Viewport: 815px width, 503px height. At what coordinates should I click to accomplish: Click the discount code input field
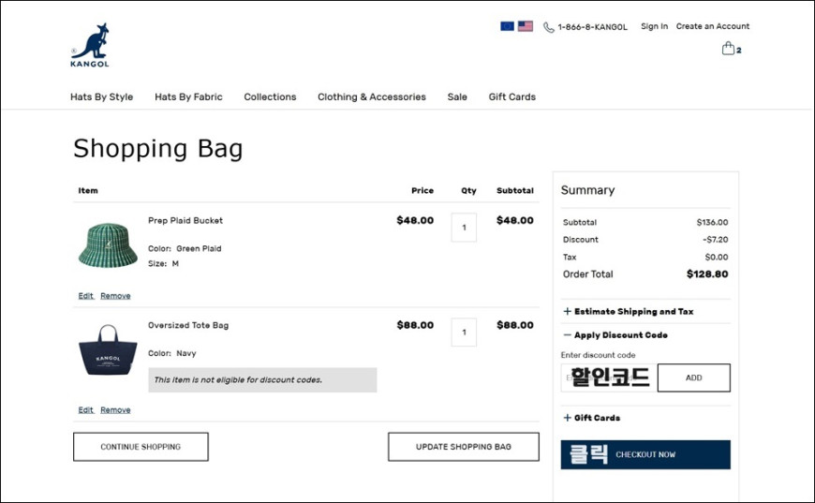tap(609, 377)
